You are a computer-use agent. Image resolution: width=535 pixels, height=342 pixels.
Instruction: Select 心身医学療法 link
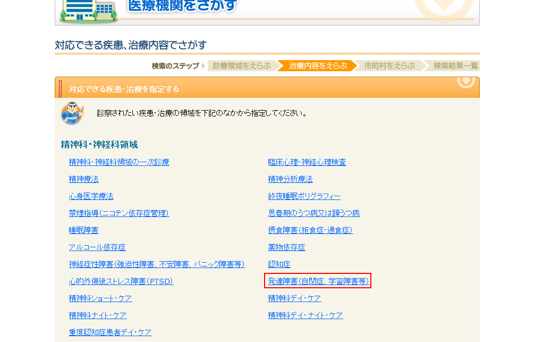91,196
